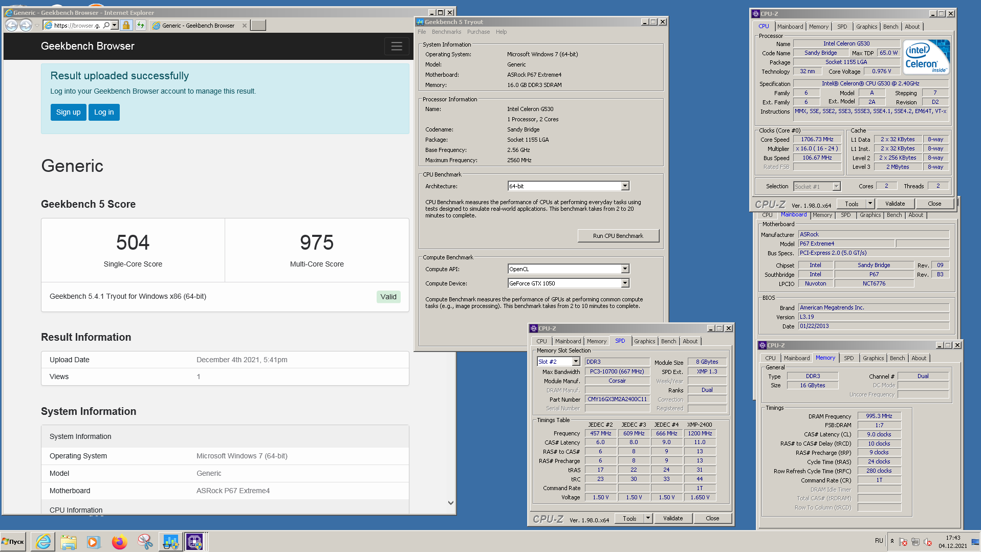Click the address bar search magnifier
The width and height of the screenshot is (981, 552).
point(106,25)
